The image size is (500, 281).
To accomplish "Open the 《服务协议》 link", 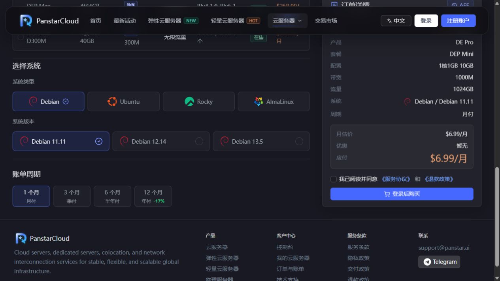I will (396, 179).
